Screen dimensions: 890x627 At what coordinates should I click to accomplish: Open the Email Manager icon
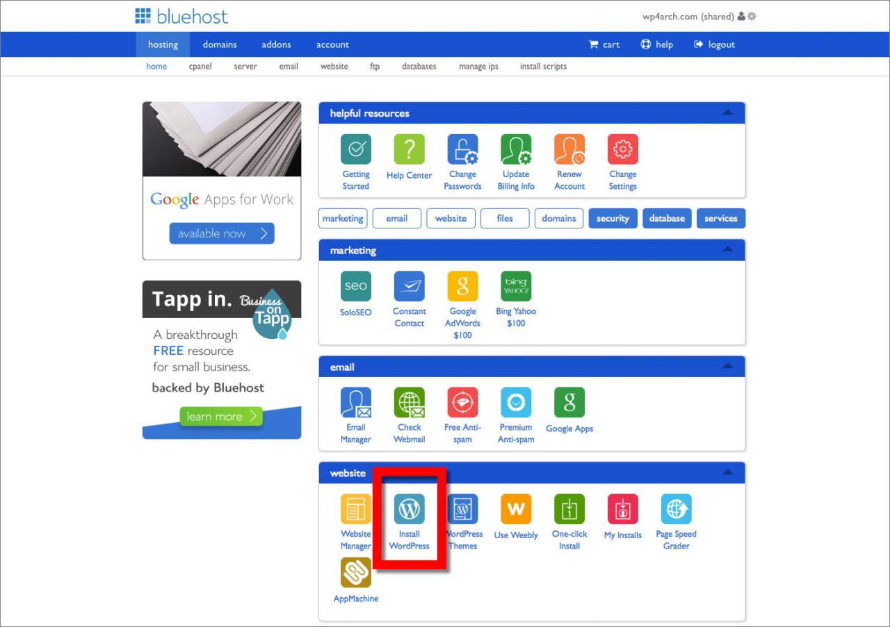[x=355, y=403]
